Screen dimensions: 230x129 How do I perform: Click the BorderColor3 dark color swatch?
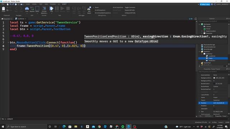click(214, 83)
